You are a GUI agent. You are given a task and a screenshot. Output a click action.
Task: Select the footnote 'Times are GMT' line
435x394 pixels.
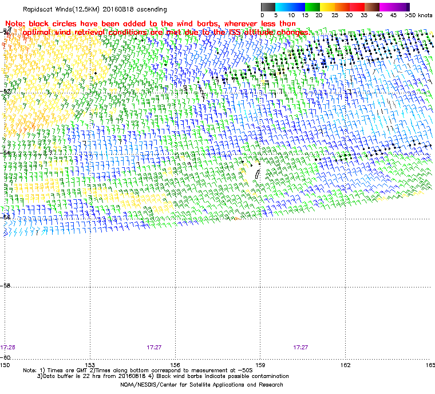[138, 371]
